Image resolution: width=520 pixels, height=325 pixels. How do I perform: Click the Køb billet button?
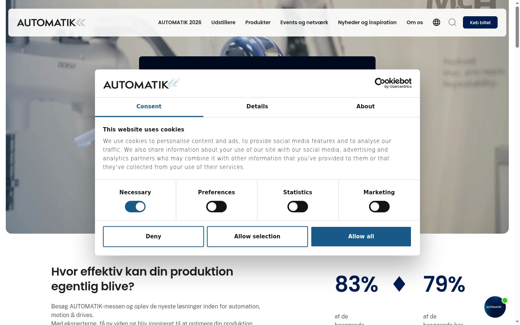point(480,22)
